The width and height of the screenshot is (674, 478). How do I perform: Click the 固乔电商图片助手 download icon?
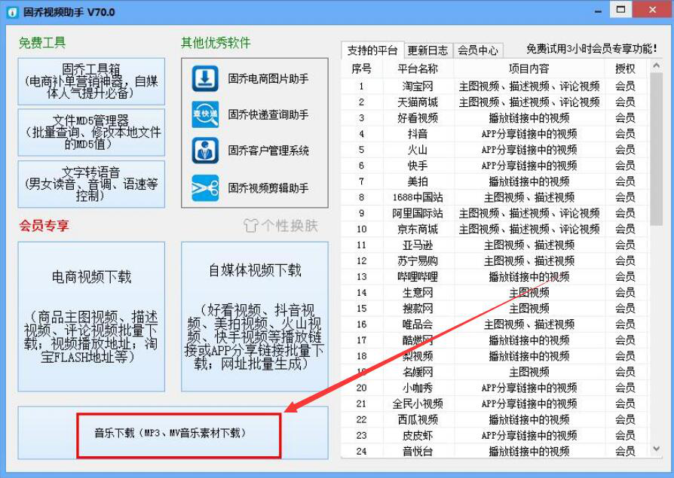[x=205, y=78]
